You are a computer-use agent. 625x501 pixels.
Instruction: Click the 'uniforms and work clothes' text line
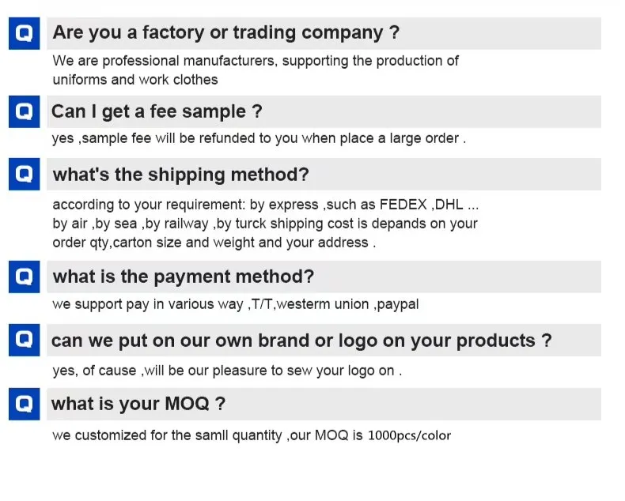(134, 80)
